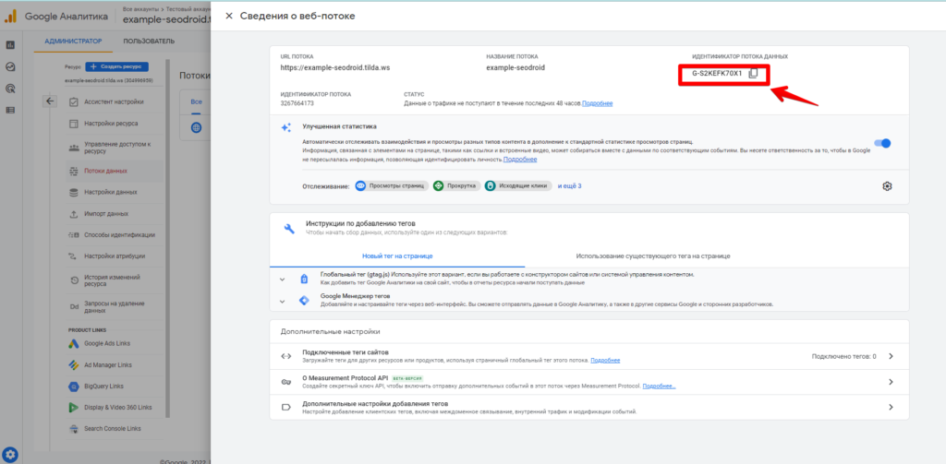Click the Reports bar-chart icon in left rail
Image resolution: width=946 pixels, height=464 pixels.
pos(10,45)
